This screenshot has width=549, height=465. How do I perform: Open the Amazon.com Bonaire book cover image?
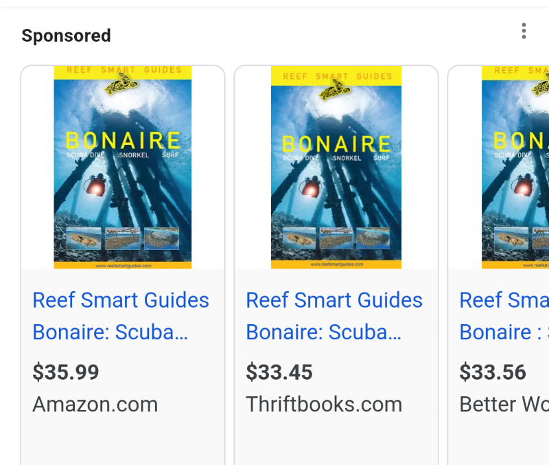123,167
